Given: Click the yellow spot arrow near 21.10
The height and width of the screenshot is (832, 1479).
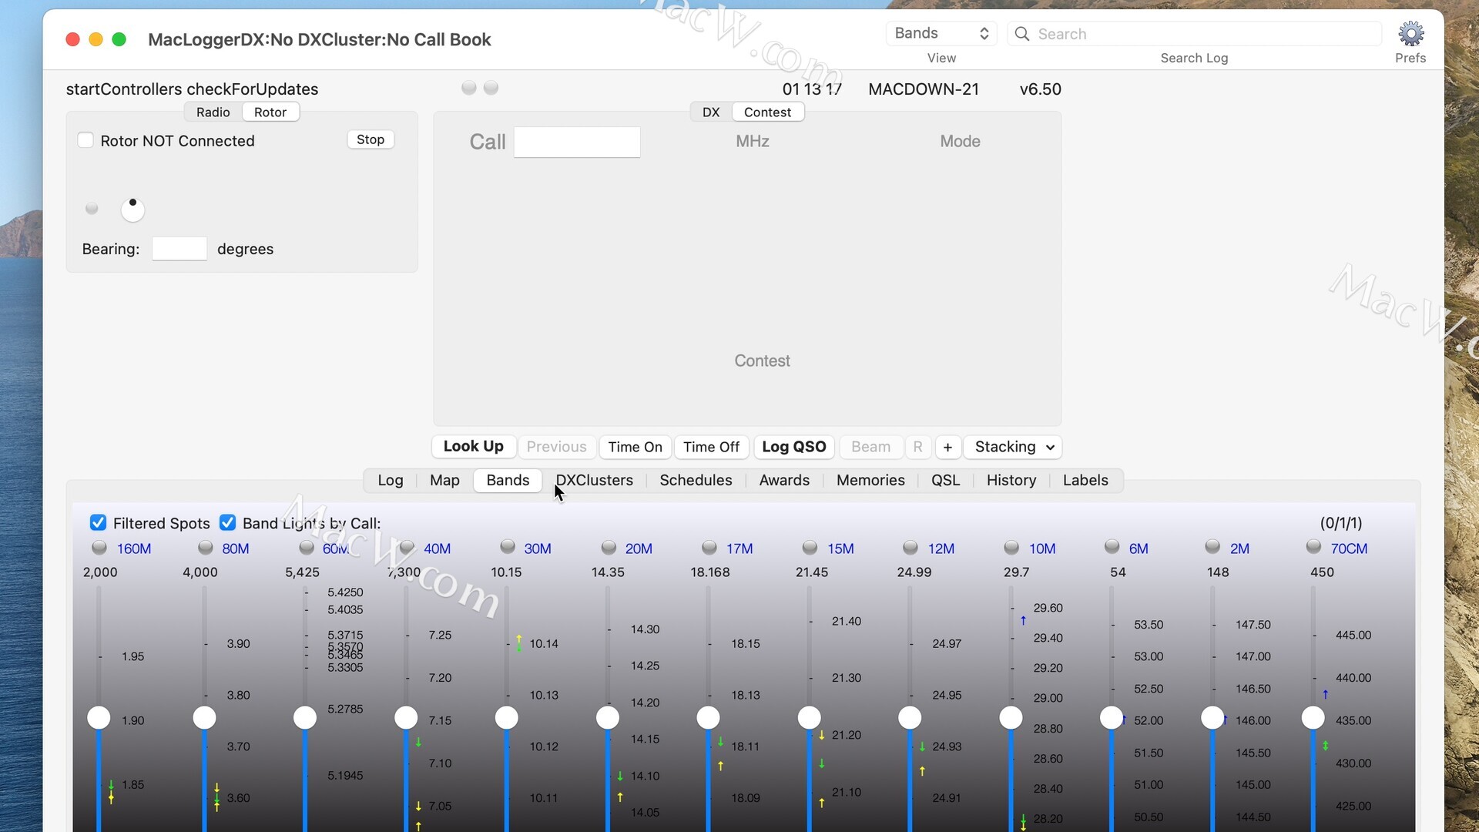Looking at the screenshot, I should 822,803.
